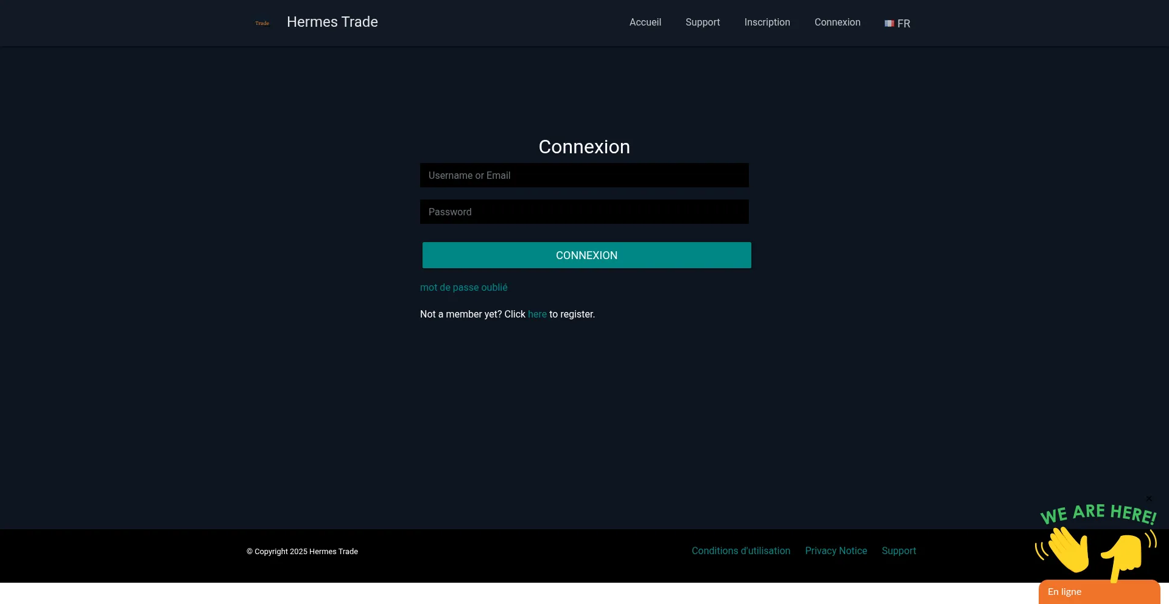Image resolution: width=1169 pixels, height=604 pixels.
Task: Focus the Password input field
Action: click(584, 212)
